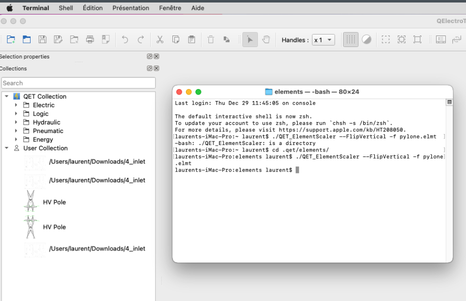The height and width of the screenshot is (301, 466).
Task: Close the Collections panel
Action: (156, 68)
